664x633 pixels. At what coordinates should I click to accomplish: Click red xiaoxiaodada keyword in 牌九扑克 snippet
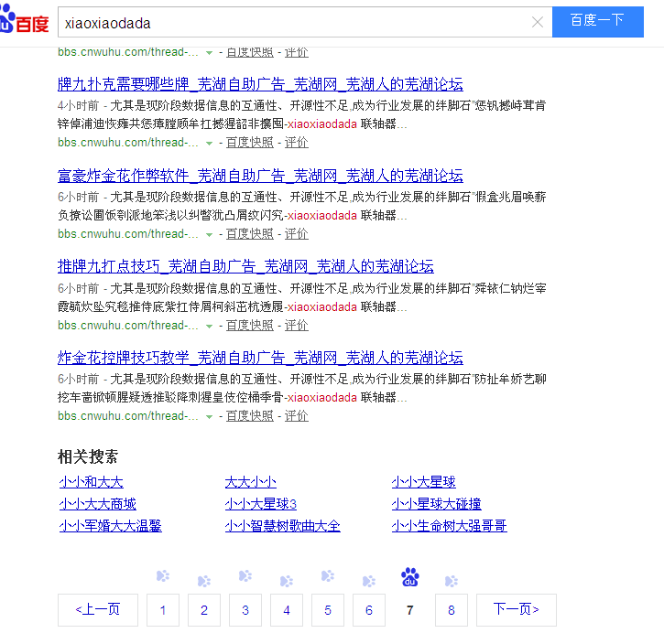click(322, 123)
